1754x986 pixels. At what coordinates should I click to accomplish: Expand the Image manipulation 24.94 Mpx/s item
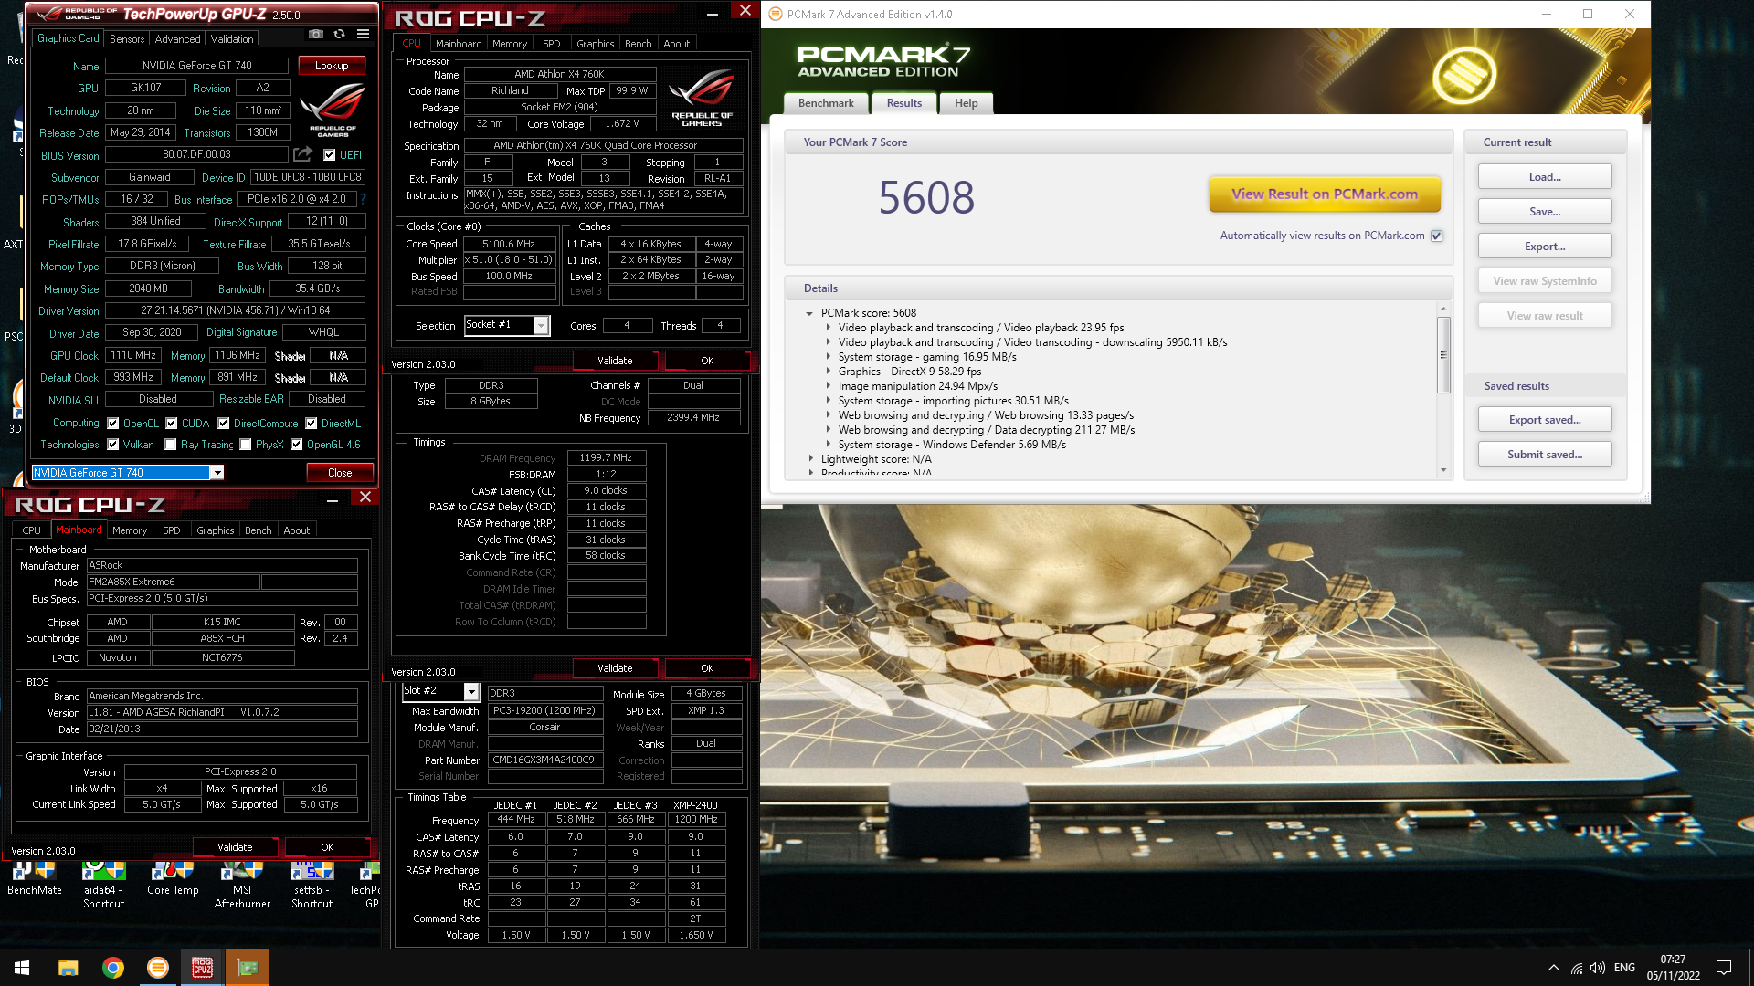tap(829, 386)
